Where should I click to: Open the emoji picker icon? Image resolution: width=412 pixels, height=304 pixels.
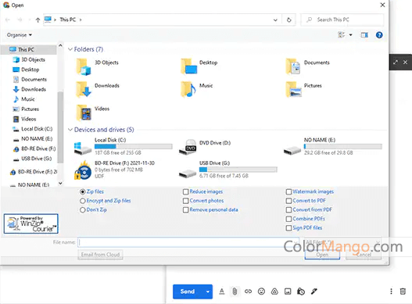point(261,291)
